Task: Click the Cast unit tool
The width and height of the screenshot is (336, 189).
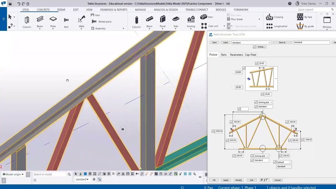Action: point(210,26)
